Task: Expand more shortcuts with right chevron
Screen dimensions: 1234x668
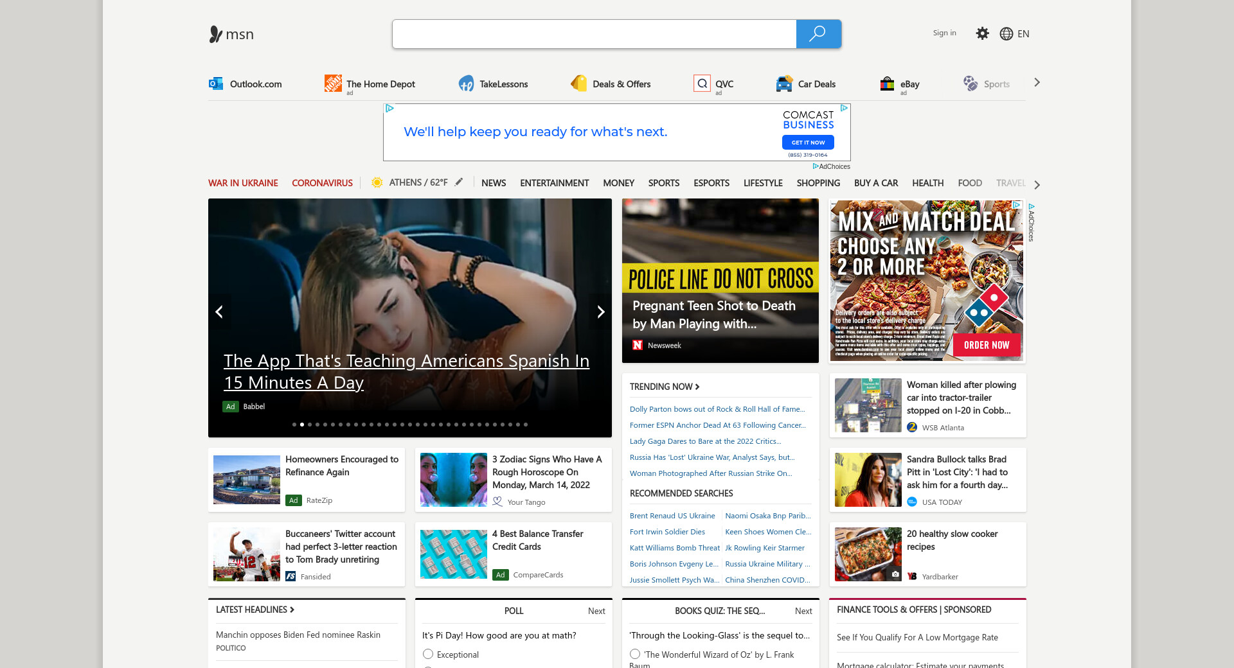Action: 1037,83
